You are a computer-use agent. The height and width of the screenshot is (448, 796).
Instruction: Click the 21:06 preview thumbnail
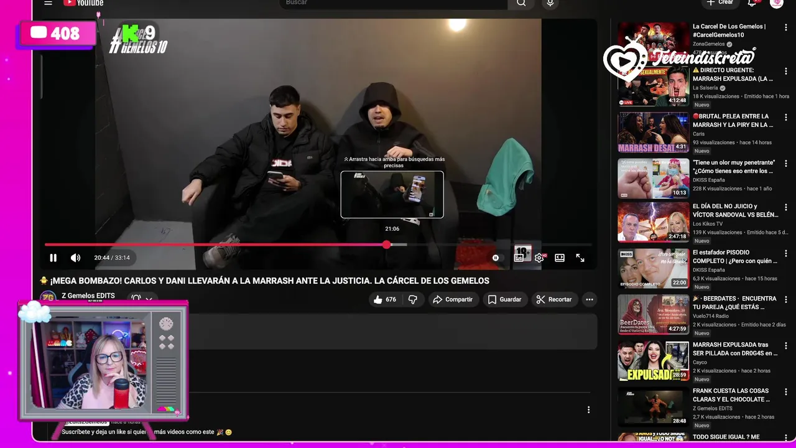[x=392, y=195]
